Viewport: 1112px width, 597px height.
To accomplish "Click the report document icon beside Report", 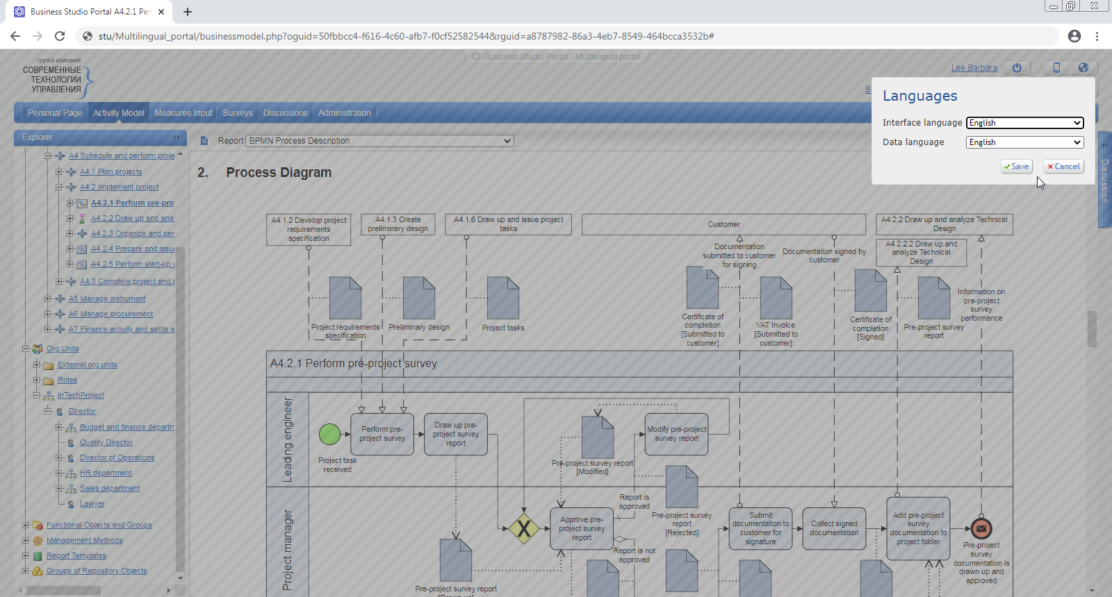I will pyautogui.click(x=204, y=141).
